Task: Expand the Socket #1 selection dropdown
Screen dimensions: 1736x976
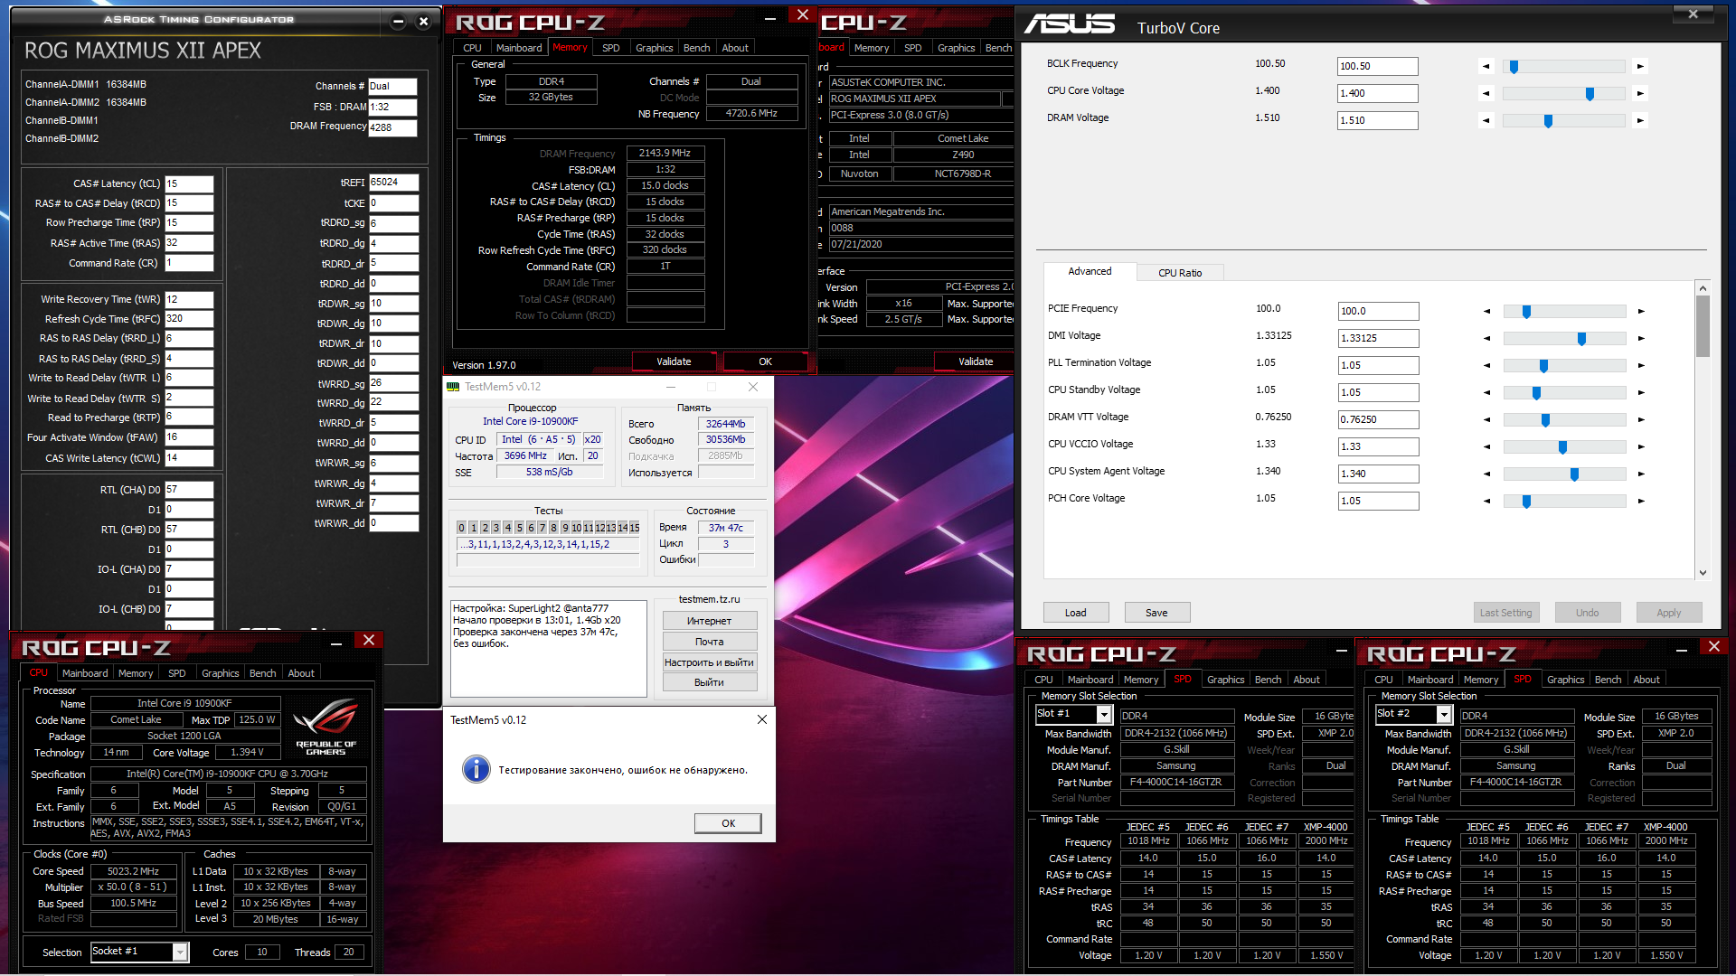Action: tap(180, 952)
